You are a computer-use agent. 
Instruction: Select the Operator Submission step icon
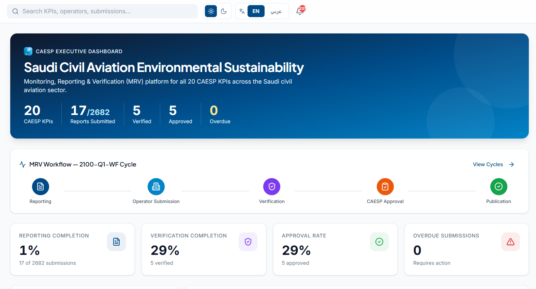pyautogui.click(x=156, y=187)
